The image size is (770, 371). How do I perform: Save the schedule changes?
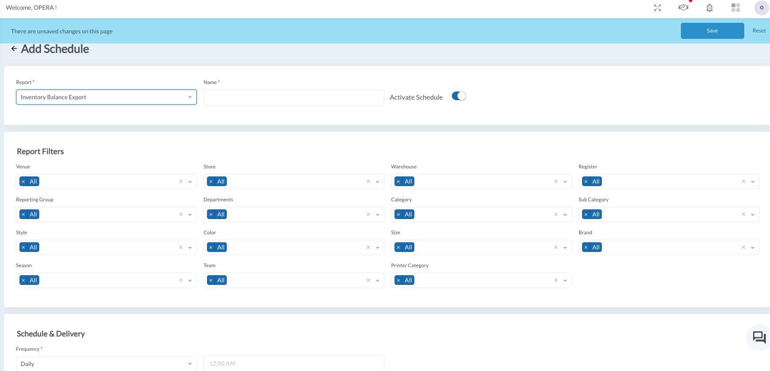[x=712, y=31]
